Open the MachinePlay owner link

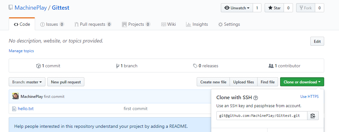coord(31,8)
